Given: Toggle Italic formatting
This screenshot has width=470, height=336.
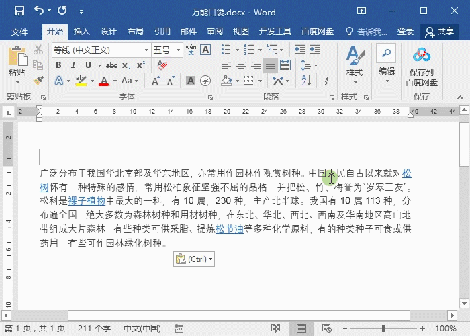Looking at the screenshot, I should [x=73, y=65].
